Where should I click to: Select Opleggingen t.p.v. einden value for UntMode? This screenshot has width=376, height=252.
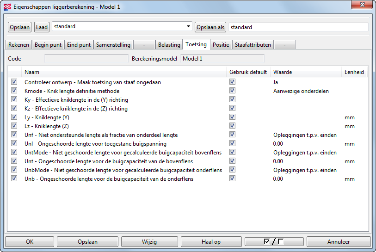point(305,153)
